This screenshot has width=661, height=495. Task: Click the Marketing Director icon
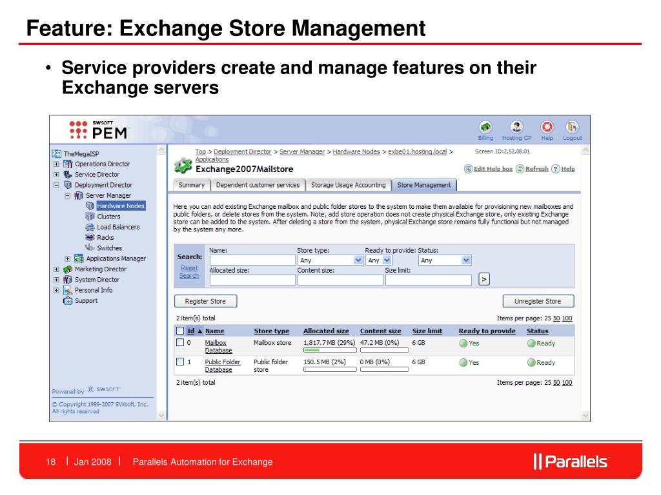tap(68, 269)
